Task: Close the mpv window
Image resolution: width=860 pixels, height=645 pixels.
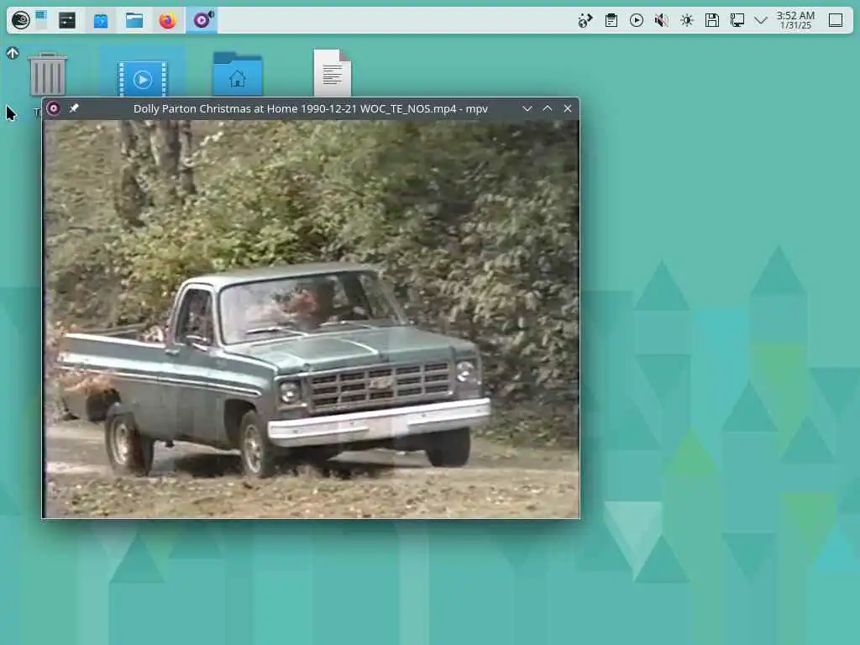Action: click(568, 108)
